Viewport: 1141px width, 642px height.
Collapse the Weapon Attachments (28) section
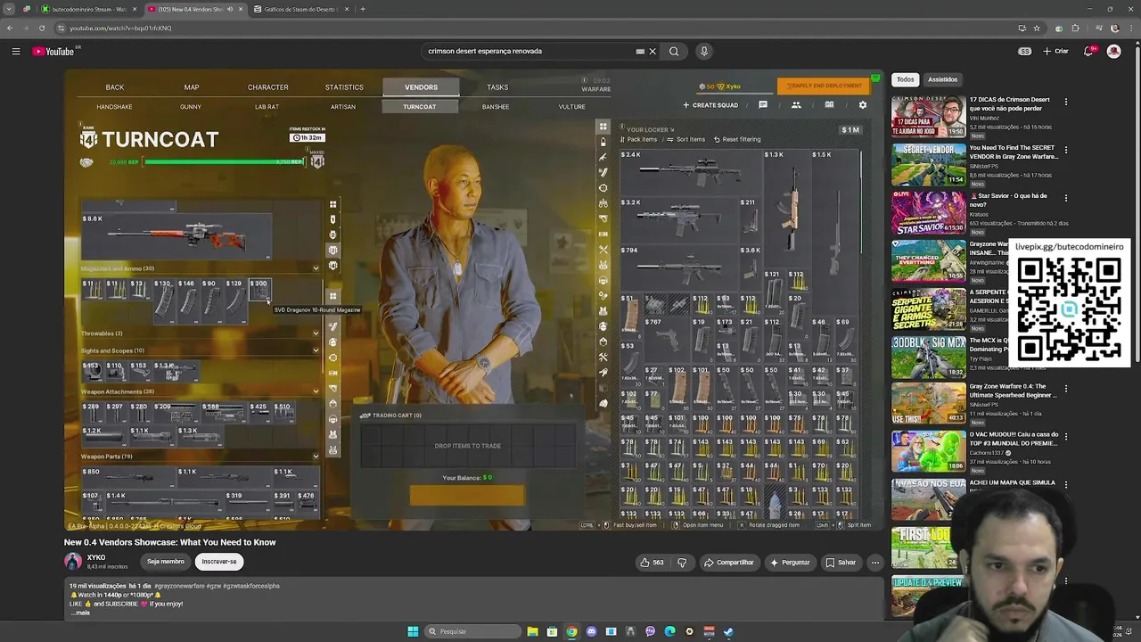[x=316, y=391]
